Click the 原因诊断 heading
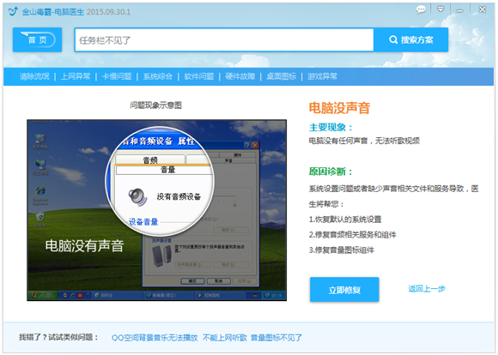Screen dimensions: 498x355 331,171
